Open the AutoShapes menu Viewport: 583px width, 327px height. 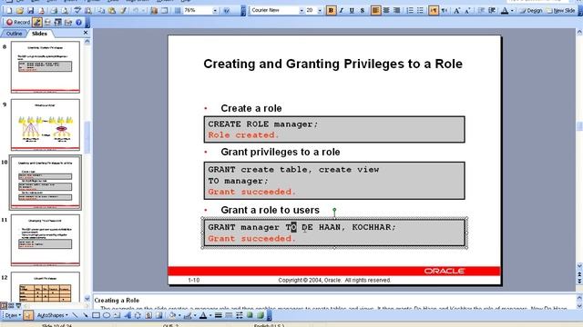click(x=52, y=315)
